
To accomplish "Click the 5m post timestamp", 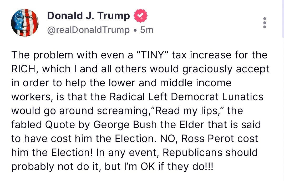I will (x=147, y=30).
